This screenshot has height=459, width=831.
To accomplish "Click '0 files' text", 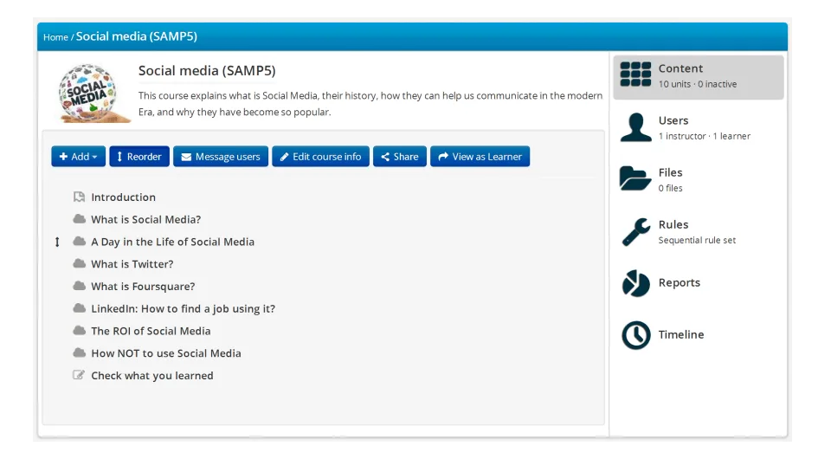I will [670, 188].
